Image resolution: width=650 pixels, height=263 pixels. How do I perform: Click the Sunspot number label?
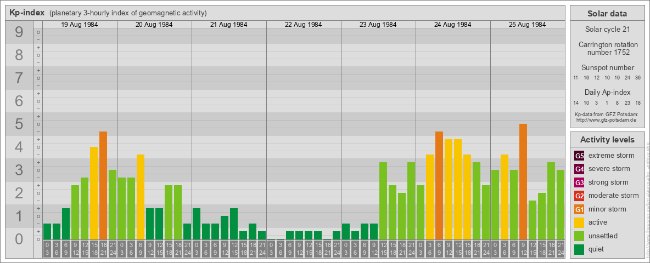coord(607,68)
